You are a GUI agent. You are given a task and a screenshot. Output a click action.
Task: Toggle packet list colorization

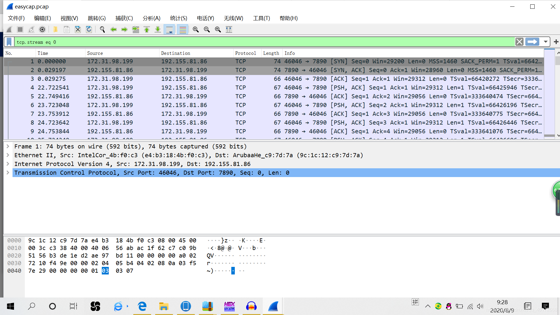183,29
